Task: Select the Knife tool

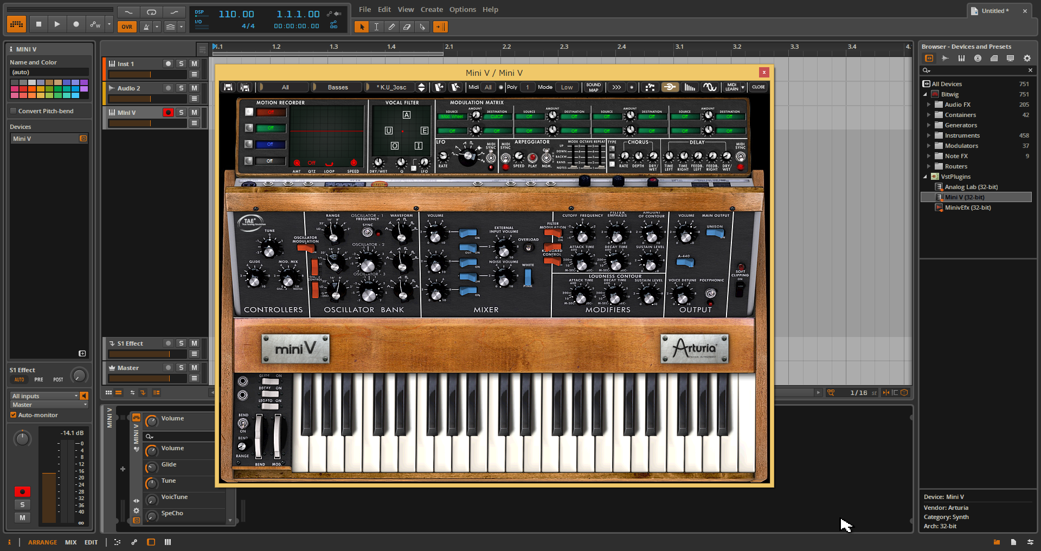Action: (x=422, y=27)
